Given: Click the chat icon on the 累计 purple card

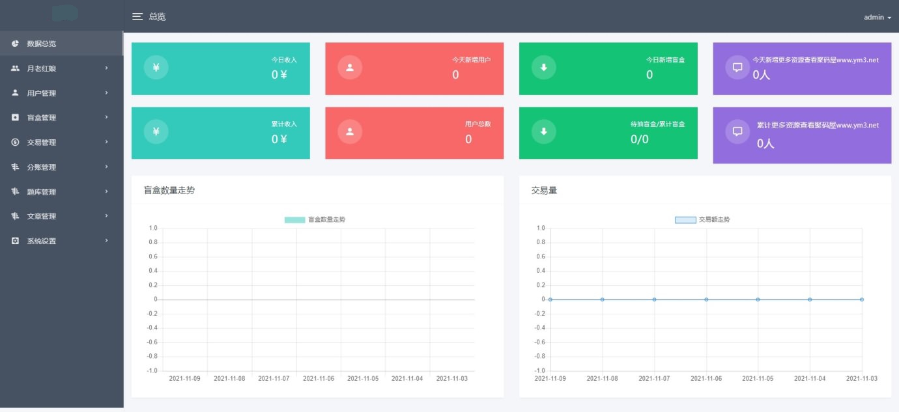Looking at the screenshot, I should click(737, 131).
